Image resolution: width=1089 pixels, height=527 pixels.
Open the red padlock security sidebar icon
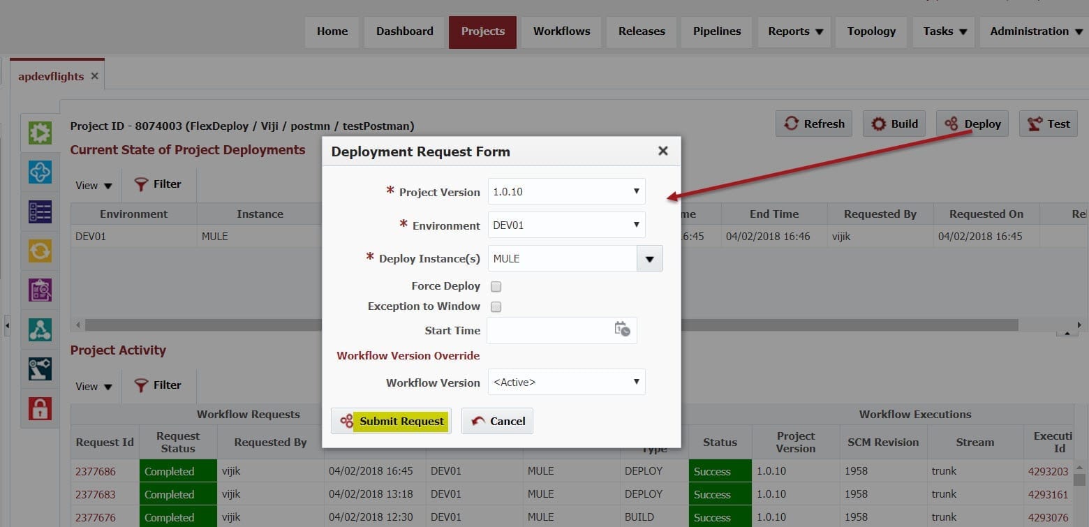point(40,408)
